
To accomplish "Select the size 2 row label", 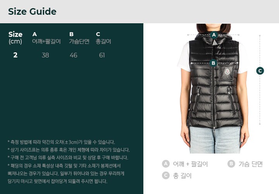I will 15,55.
